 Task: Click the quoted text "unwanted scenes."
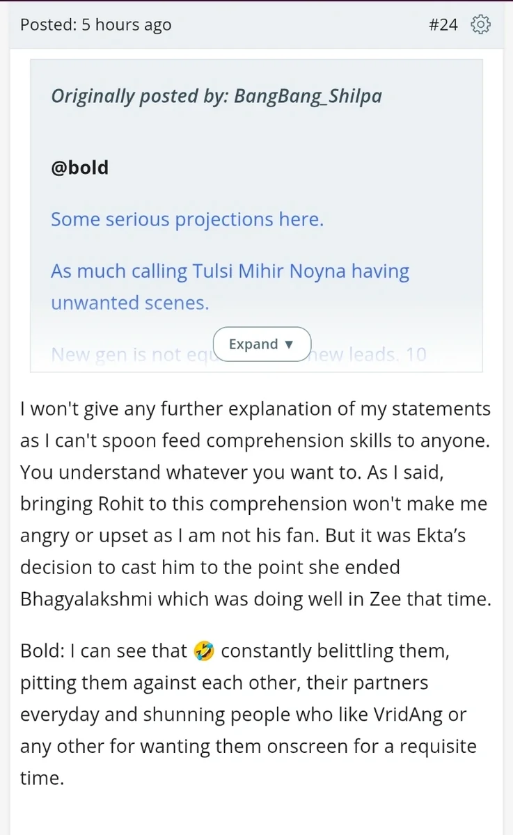(129, 303)
